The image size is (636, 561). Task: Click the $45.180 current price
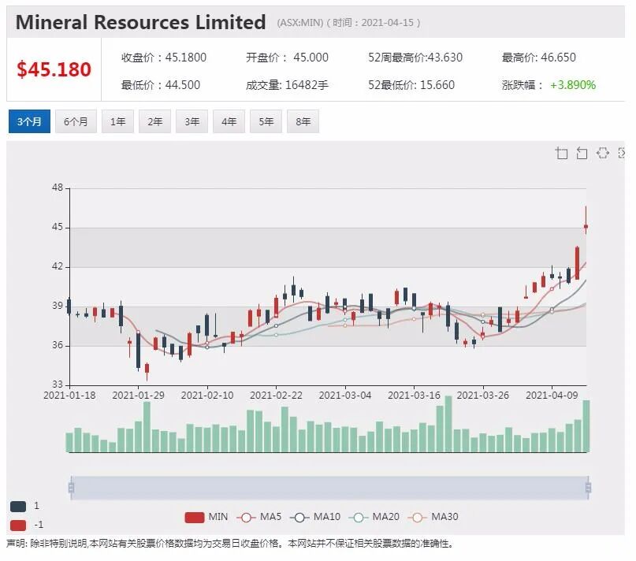point(54,69)
